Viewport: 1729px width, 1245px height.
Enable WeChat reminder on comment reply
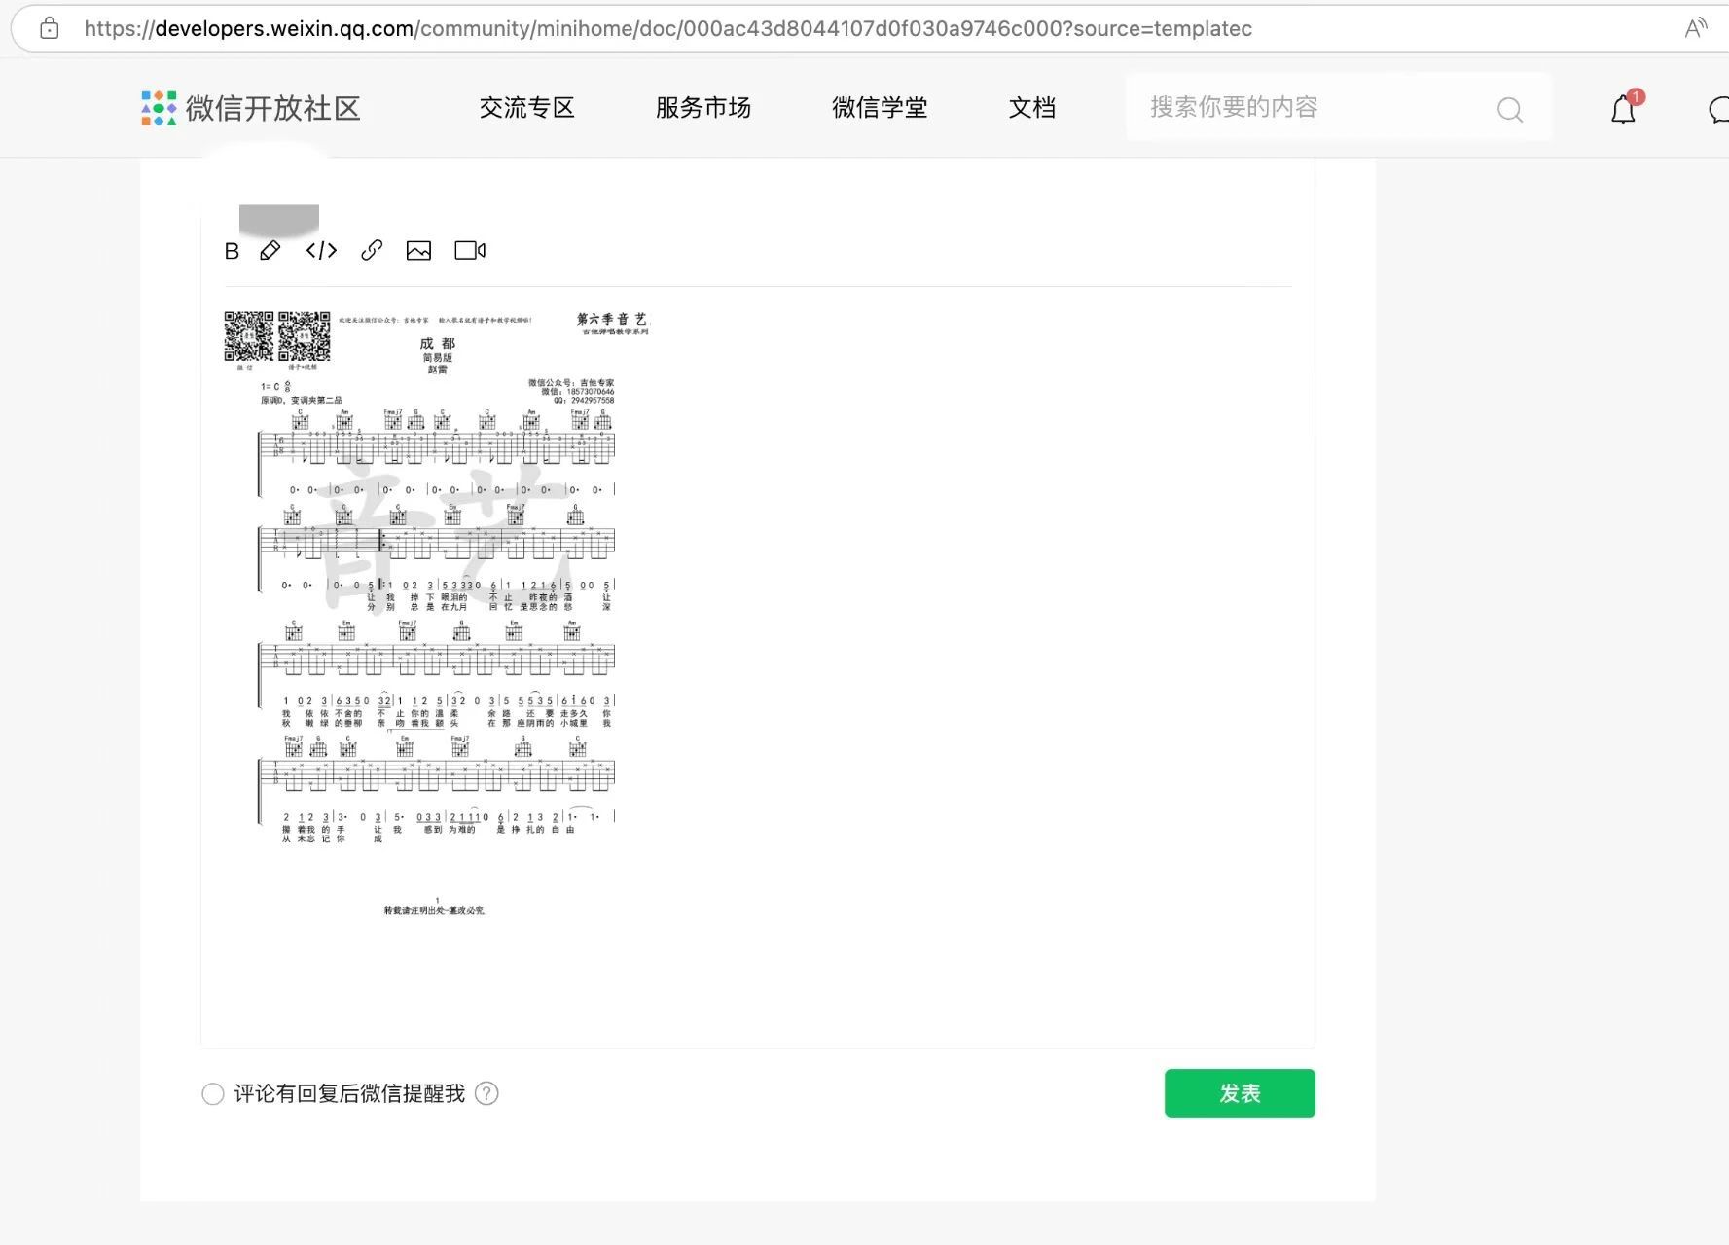pos(212,1094)
